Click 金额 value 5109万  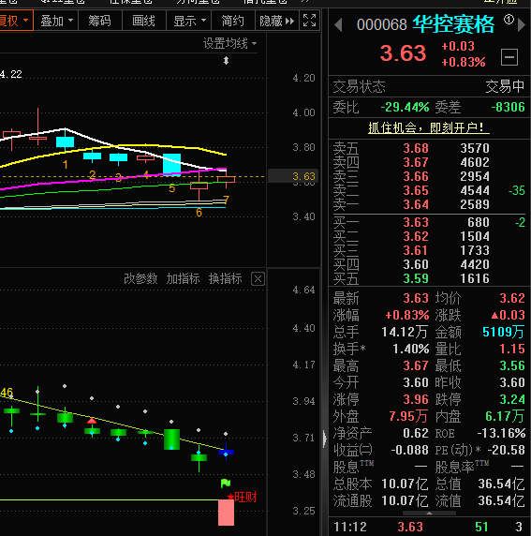tap(503, 332)
